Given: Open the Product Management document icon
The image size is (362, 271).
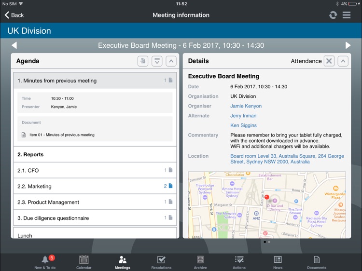Looking at the screenshot, I should [170, 202].
